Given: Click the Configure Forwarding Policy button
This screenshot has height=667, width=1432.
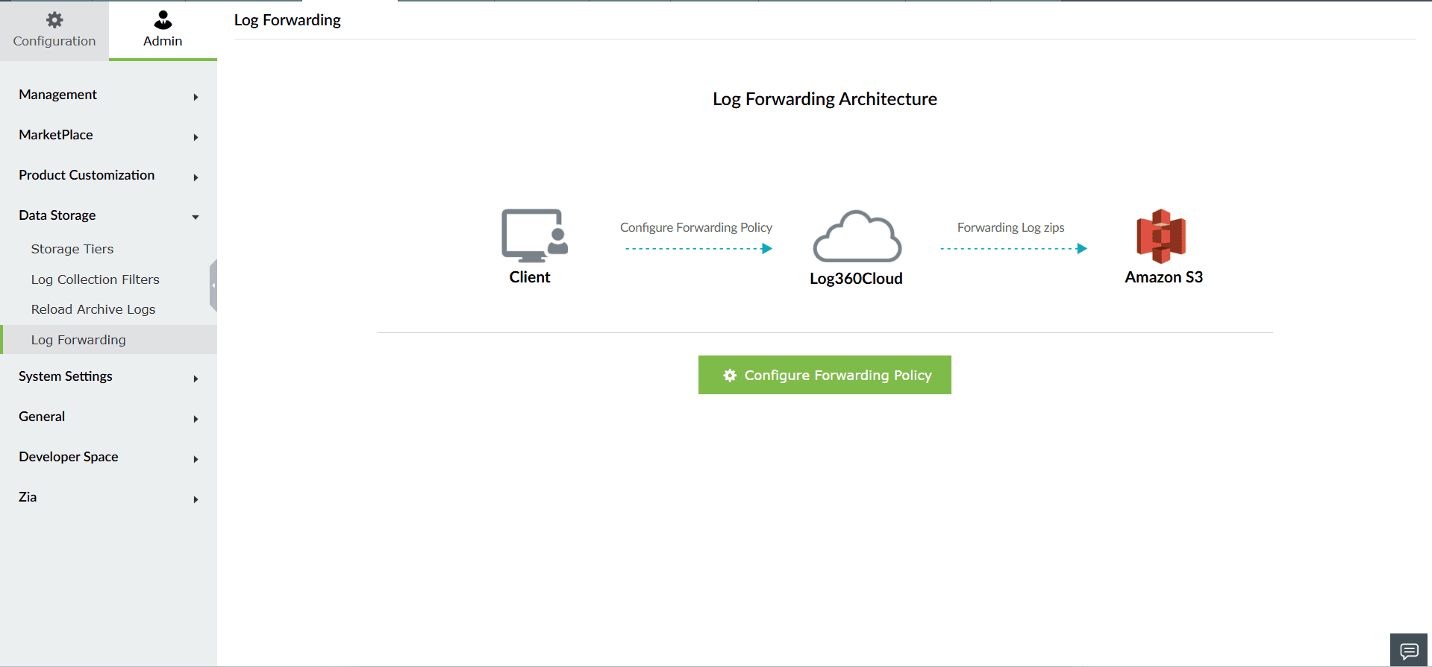Looking at the screenshot, I should pos(825,375).
